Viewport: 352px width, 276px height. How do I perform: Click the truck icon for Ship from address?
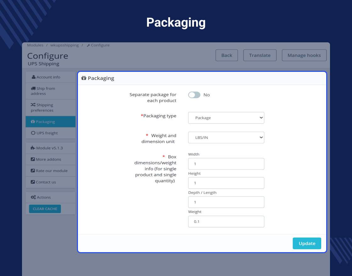(x=33, y=88)
